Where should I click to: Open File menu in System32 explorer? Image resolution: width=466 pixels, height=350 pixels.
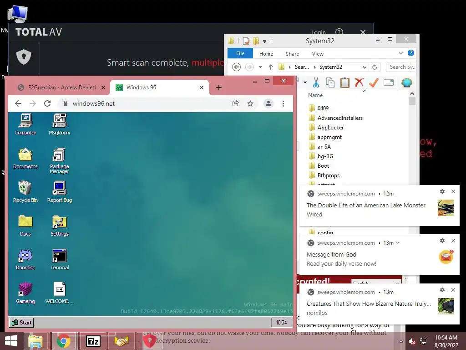pyautogui.click(x=240, y=54)
